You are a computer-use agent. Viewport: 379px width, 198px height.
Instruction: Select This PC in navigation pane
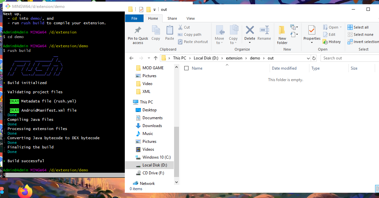pyautogui.click(x=143, y=102)
